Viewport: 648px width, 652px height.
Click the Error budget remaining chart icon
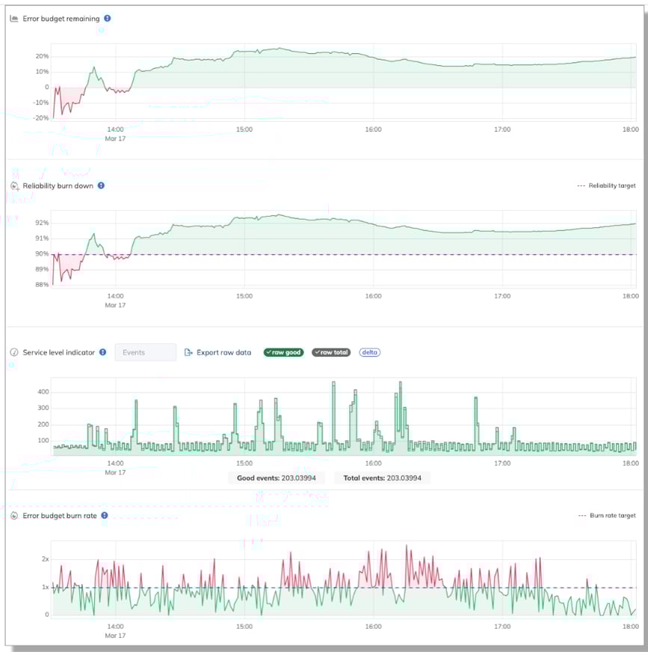[14, 19]
